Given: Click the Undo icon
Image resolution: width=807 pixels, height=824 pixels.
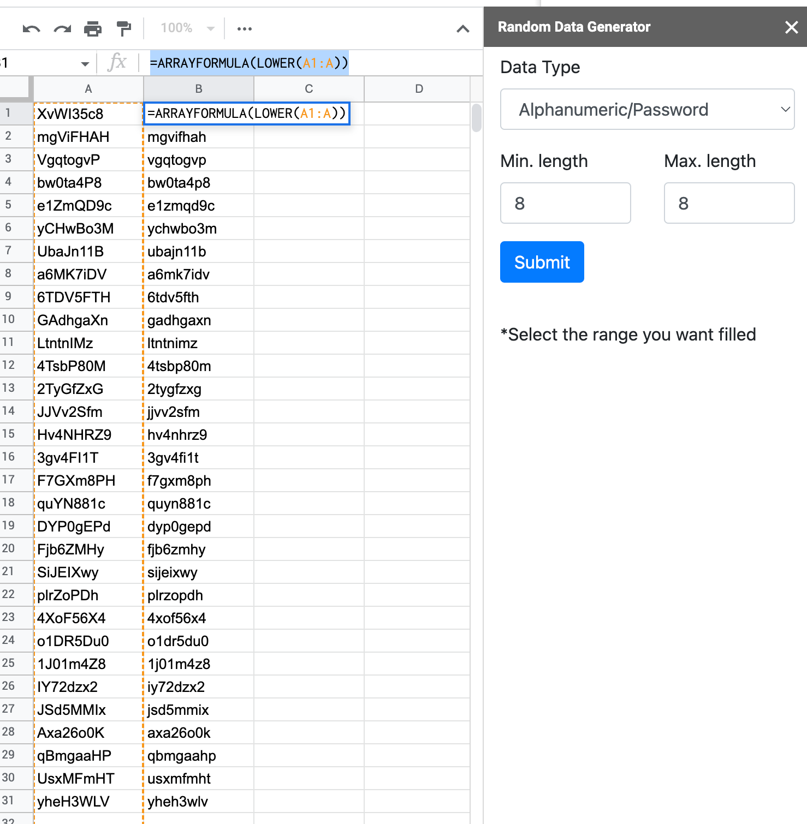Looking at the screenshot, I should (x=31, y=28).
